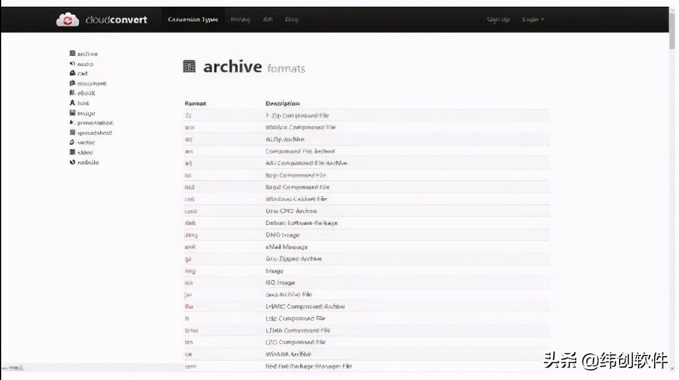
Task: Select the alz format link
Action: pos(188,140)
